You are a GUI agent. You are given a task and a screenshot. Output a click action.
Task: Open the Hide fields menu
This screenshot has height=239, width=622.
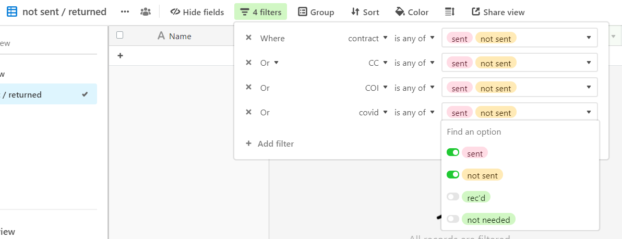pos(197,12)
